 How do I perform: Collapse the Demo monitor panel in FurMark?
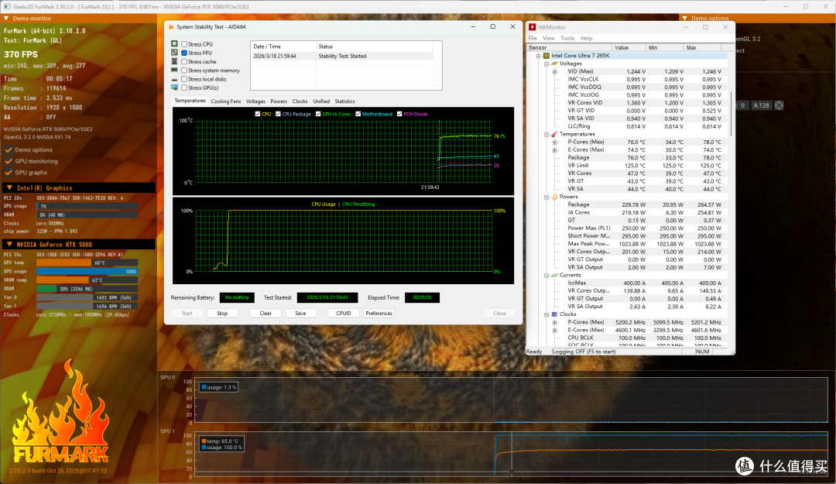point(6,18)
